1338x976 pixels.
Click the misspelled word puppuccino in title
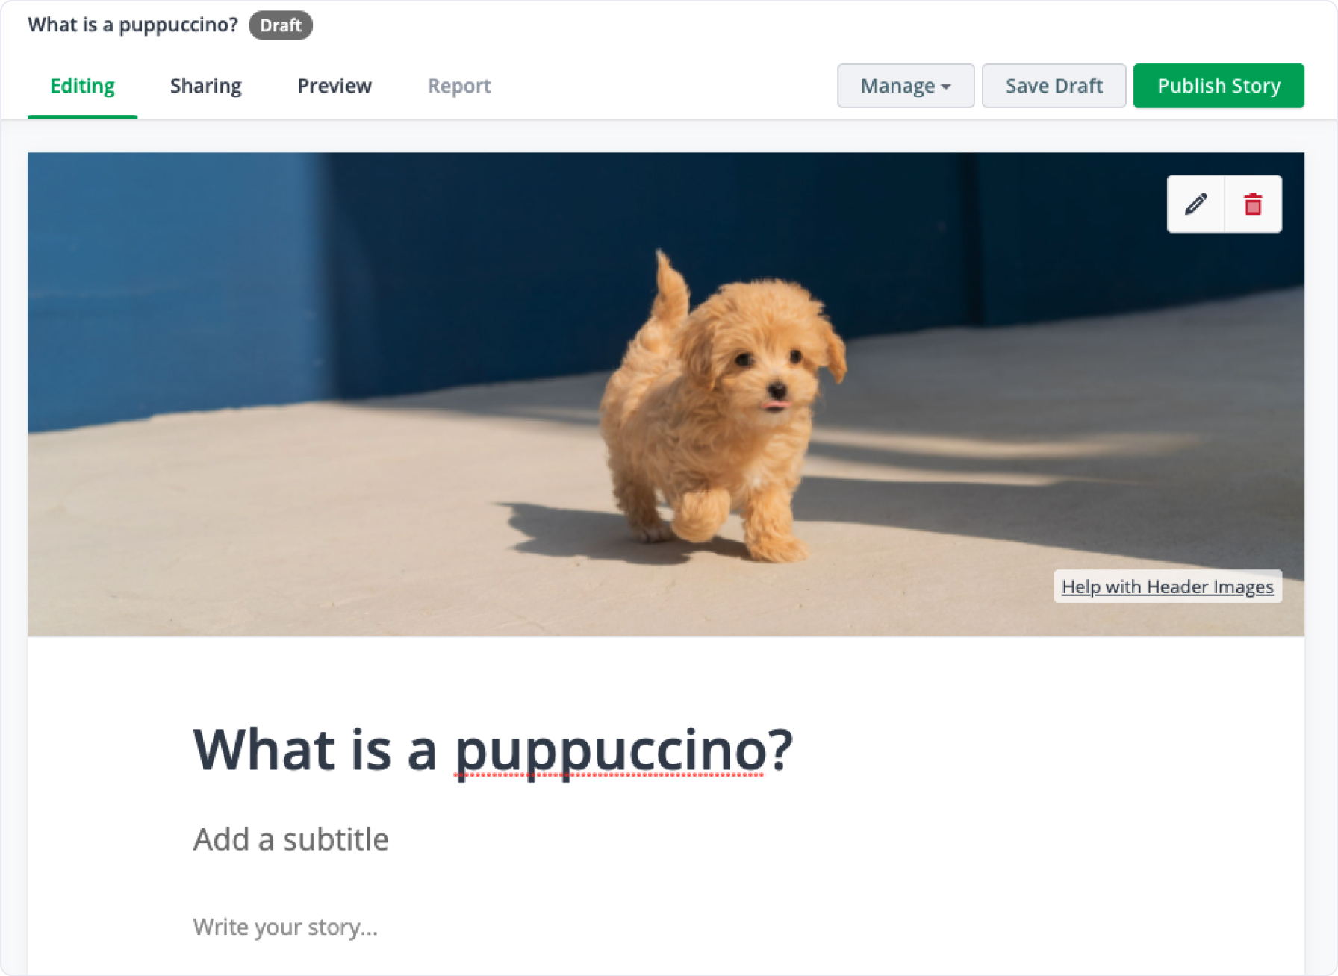point(611,752)
